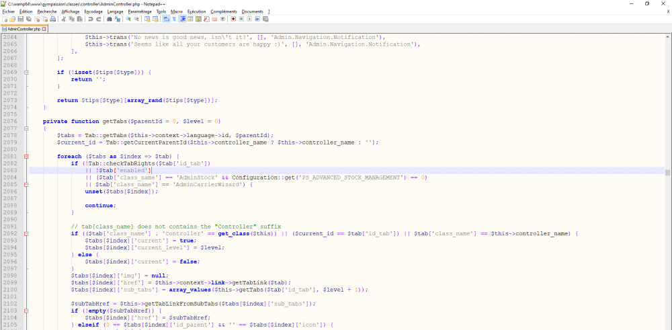672x330 pixels.
Task: Click 'PS_ADVANCED_STOCK_MANAGEMENT' string
Action: tap(352, 177)
